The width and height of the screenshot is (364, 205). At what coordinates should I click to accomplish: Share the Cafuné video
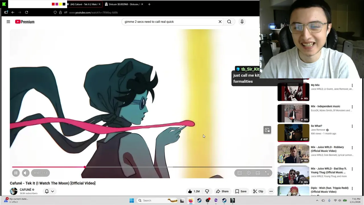[x=222, y=191]
